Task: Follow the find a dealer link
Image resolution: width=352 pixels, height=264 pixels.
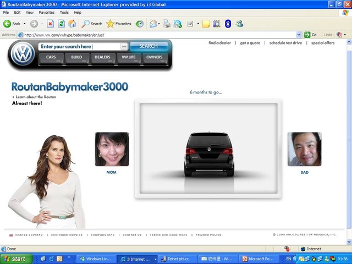Action: (219, 43)
